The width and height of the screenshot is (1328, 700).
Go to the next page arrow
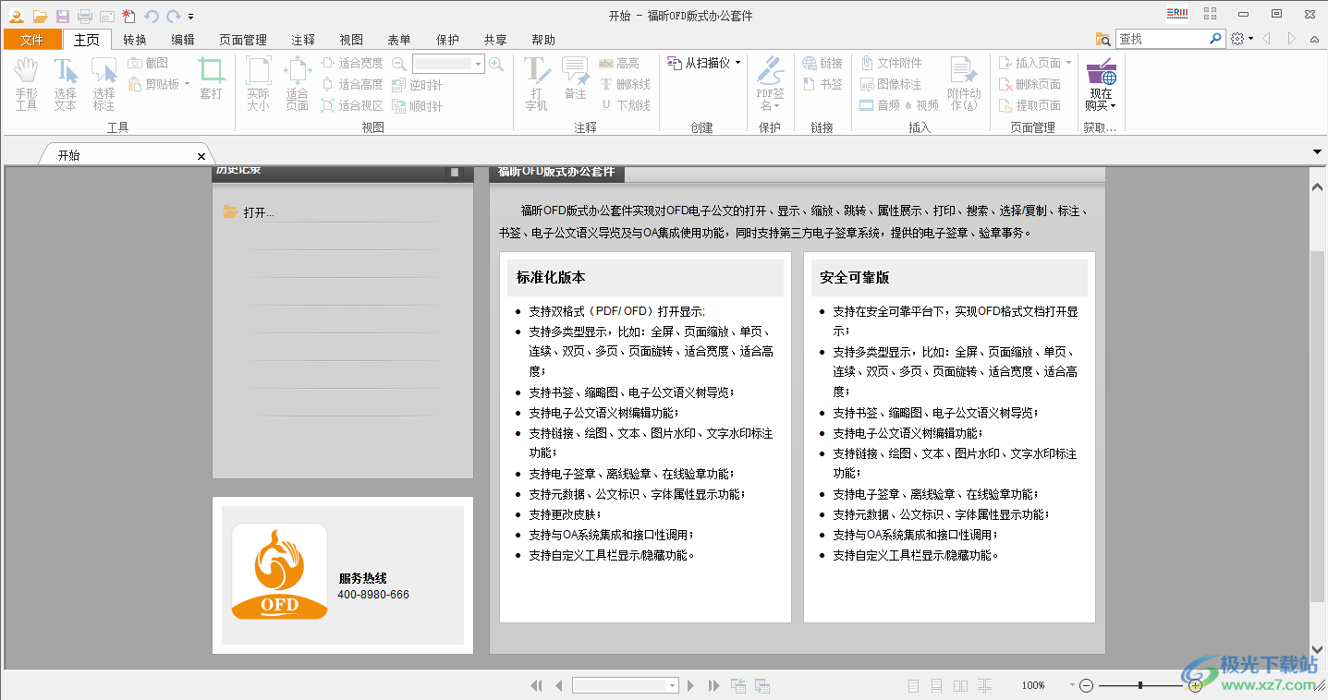(x=690, y=685)
